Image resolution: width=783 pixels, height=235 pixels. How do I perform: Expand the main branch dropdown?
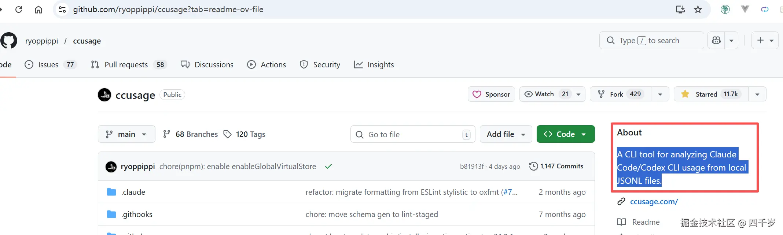[126, 134]
